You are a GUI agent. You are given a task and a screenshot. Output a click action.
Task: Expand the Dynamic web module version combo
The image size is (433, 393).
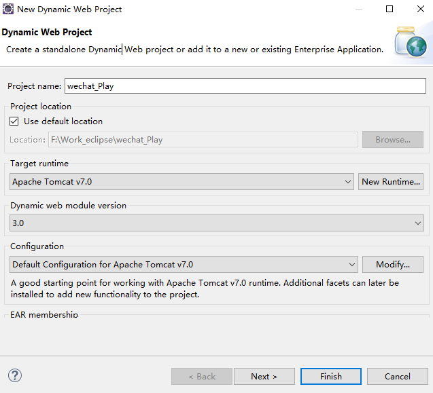pos(217,223)
